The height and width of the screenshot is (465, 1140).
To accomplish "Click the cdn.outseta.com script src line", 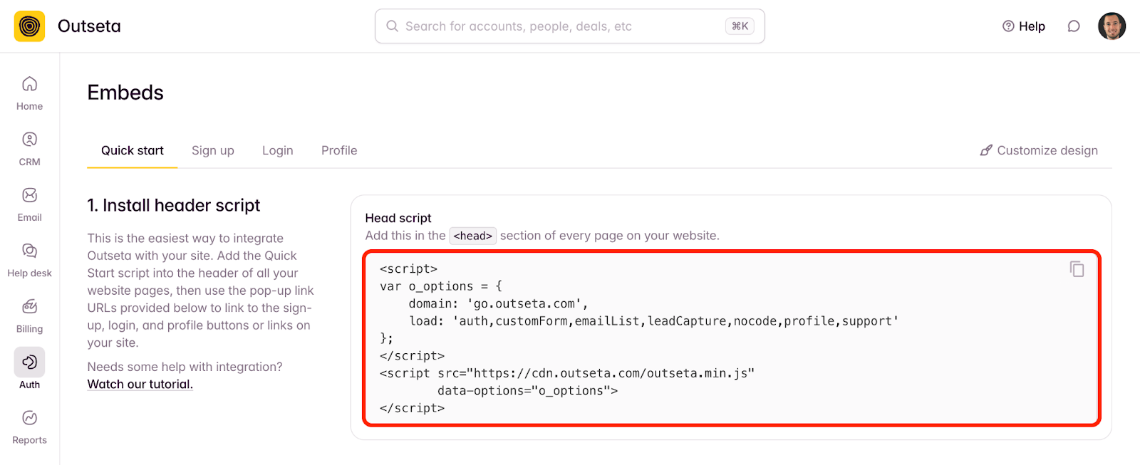I will point(567,373).
